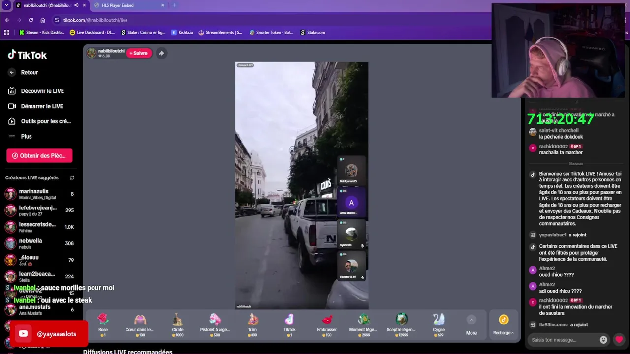630x354 pixels.
Task: Send the Pistolet à argent gift
Action: (x=215, y=324)
